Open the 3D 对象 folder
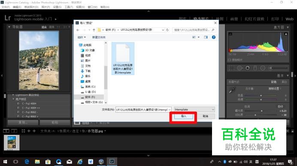 88,50
